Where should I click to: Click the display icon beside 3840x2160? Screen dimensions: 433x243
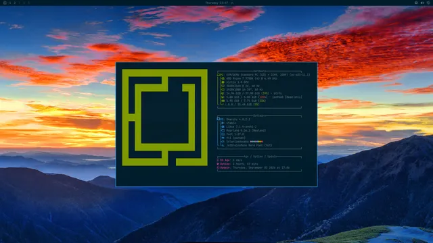click(223, 86)
